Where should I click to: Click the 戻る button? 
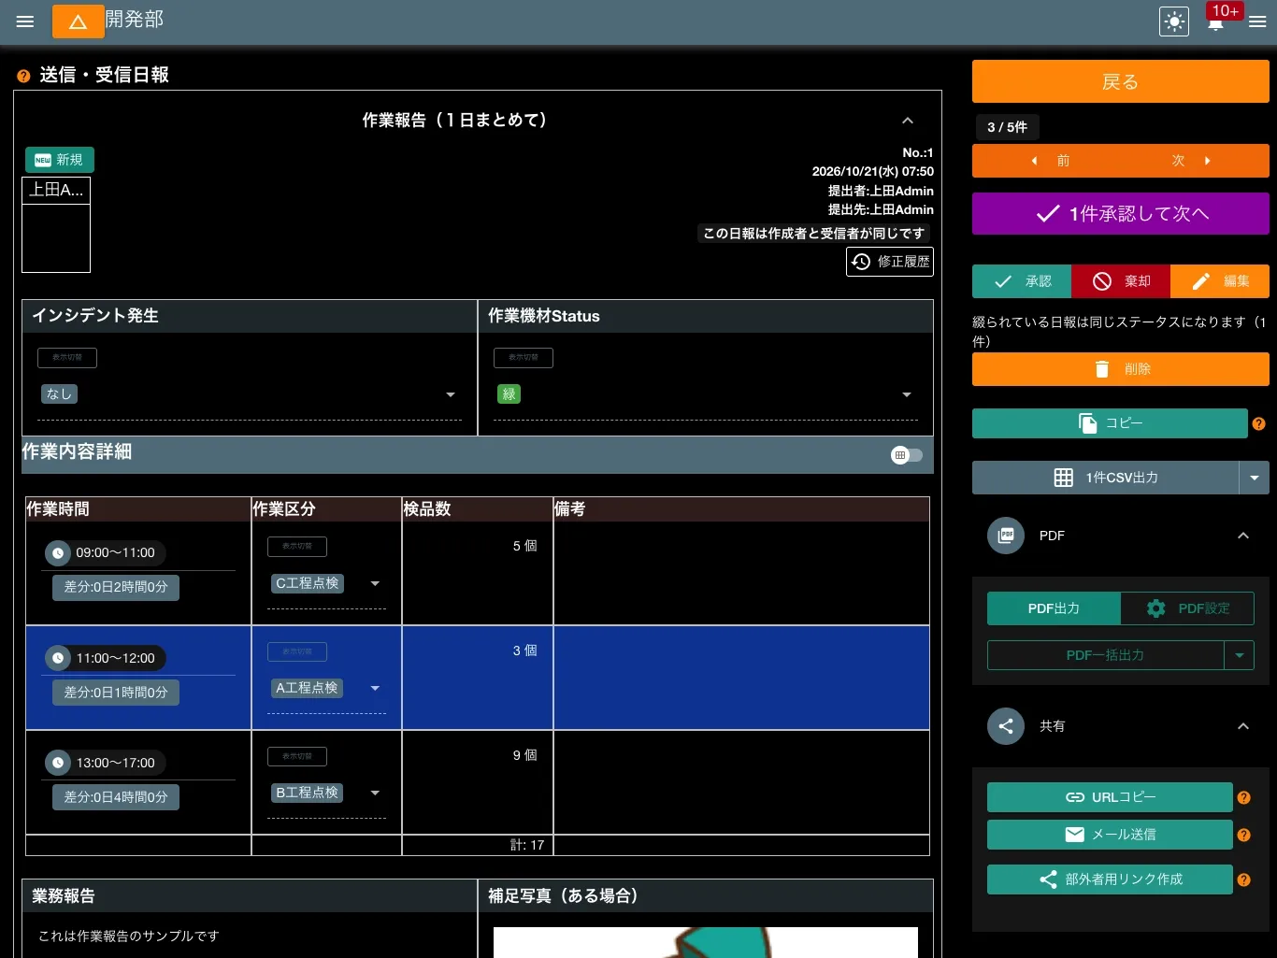click(x=1121, y=81)
